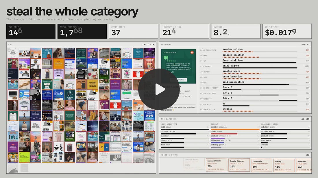This screenshot has width=318, height=178.
Task: Click the Durability score "3.0 / 3"
Action: click(227, 98)
